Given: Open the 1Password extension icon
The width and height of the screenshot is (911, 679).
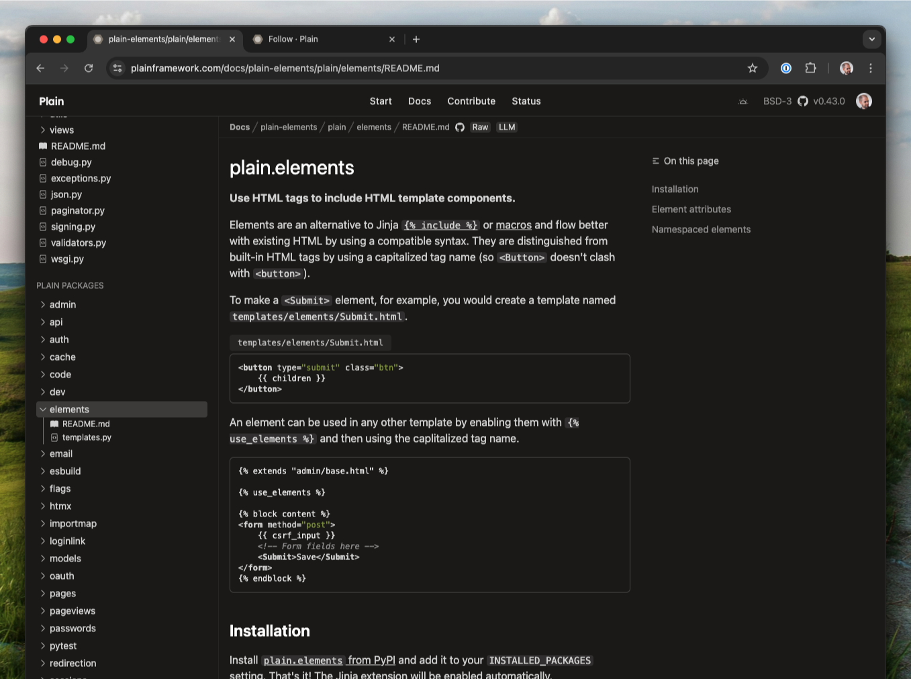Looking at the screenshot, I should coord(786,68).
